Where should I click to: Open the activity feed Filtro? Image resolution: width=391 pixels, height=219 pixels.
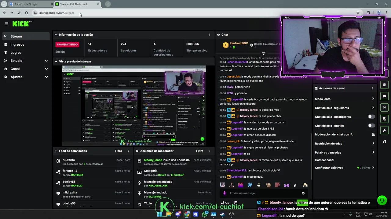pos(118,151)
